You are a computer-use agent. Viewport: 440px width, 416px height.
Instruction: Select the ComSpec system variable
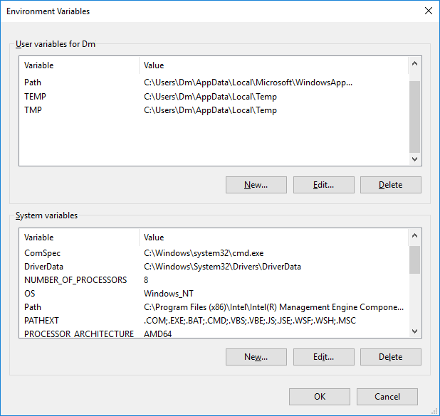pos(42,253)
